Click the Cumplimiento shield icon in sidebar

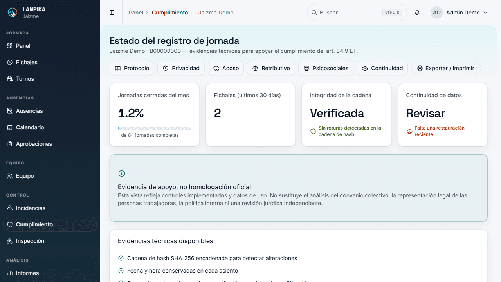click(x=10, y=224)
